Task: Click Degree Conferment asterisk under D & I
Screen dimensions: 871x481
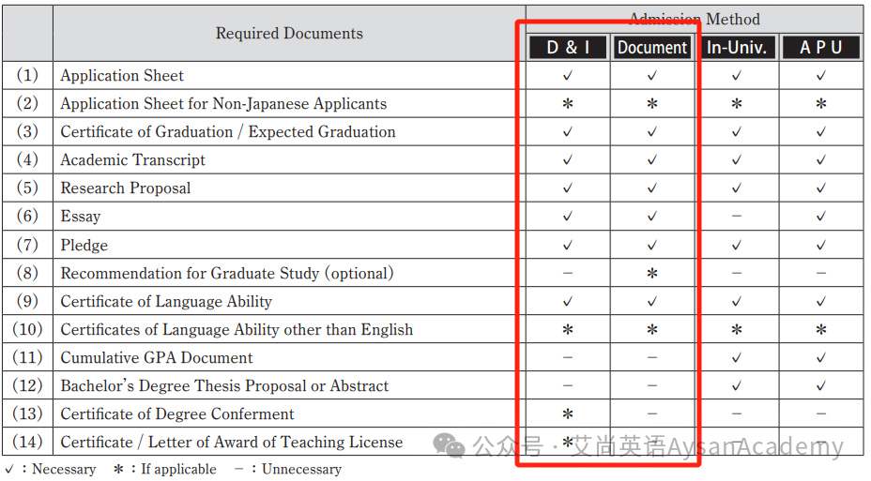Action: click(x=568, y=414)
